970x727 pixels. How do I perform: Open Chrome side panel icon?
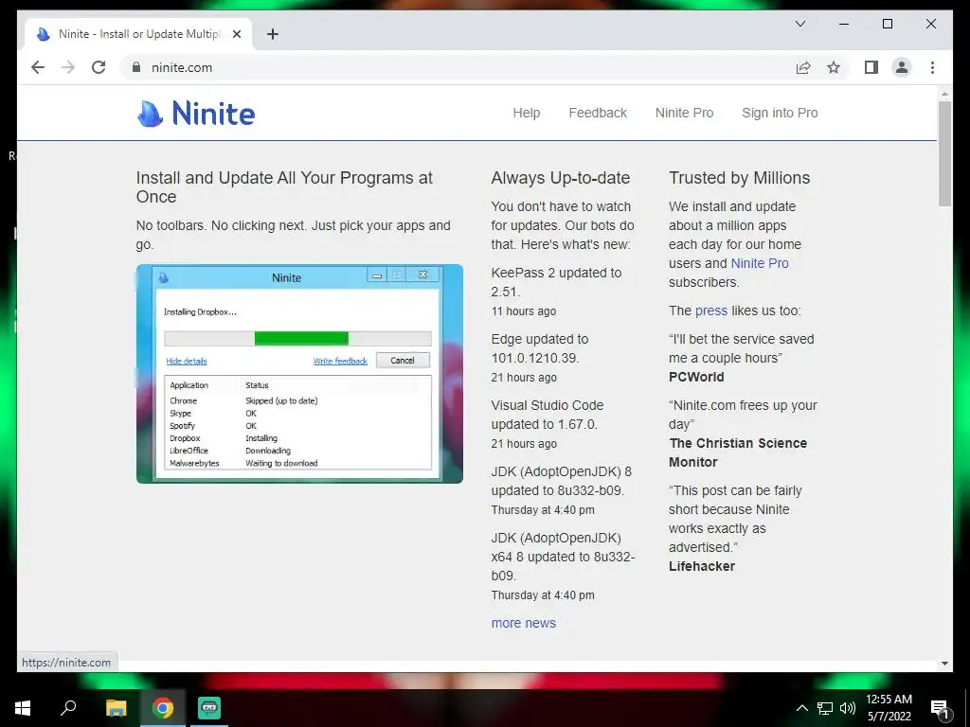tap(871, 67)
